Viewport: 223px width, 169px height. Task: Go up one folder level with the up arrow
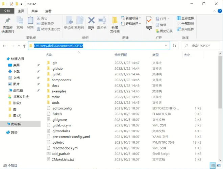[24, 46]
